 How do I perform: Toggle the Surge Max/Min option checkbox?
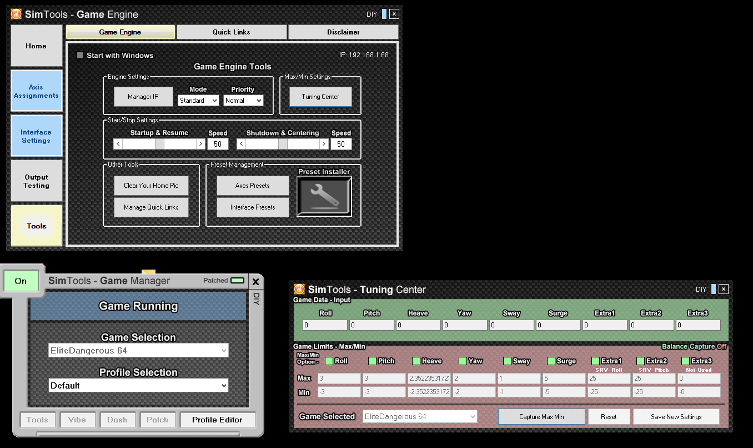click(x=551, y=361)
